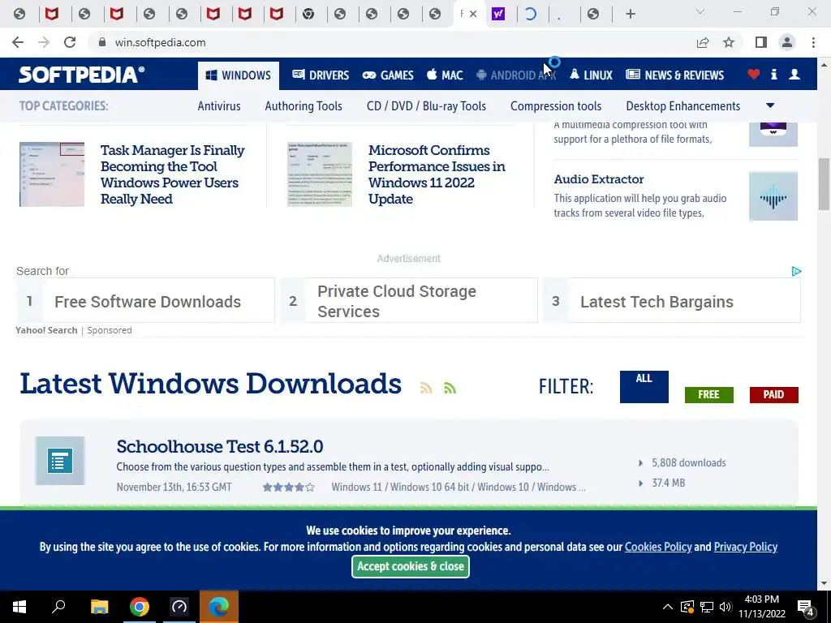The image size is (831, 623).
Task: Toggle the browser side panel
Action: [x=761, y=42]
